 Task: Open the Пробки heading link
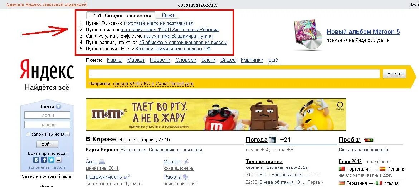[x=350, y=140]
